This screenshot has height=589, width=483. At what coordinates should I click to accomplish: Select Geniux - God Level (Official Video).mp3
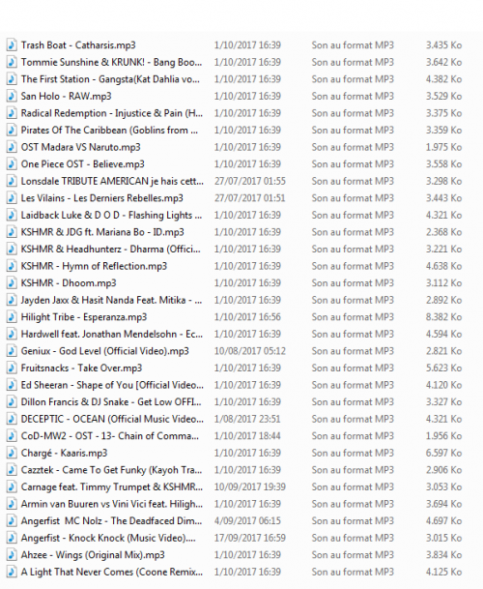[x=104, y=351]
